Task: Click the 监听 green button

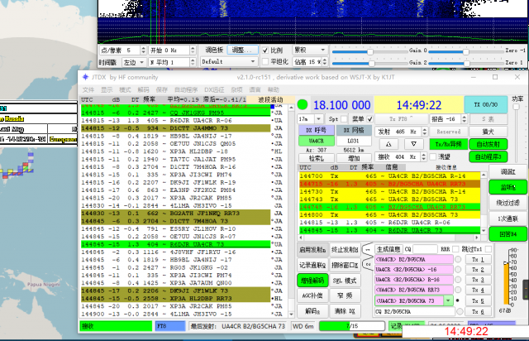Action: pyautogui.click(x=508, y=187)
